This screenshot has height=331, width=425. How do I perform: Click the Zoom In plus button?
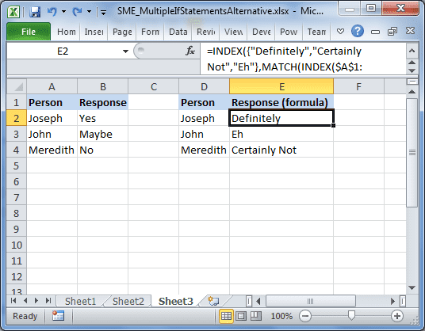(x=397, y=316)
